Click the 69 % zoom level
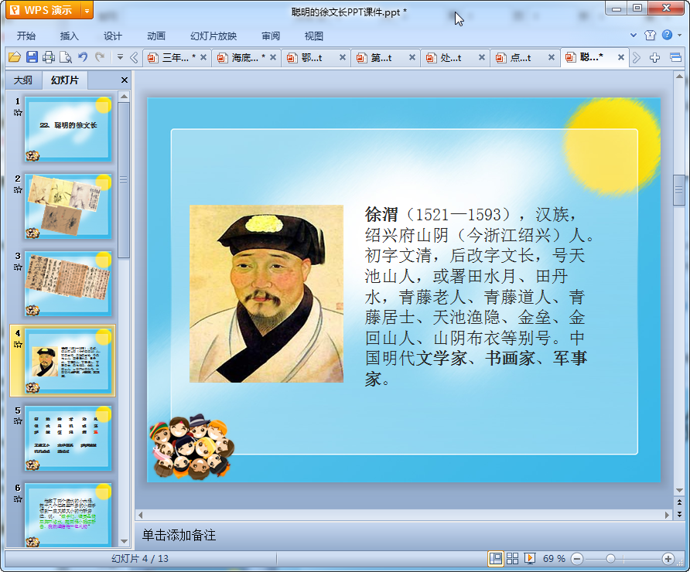This screenshot has height=572, width=690. [x=554, y=558]
